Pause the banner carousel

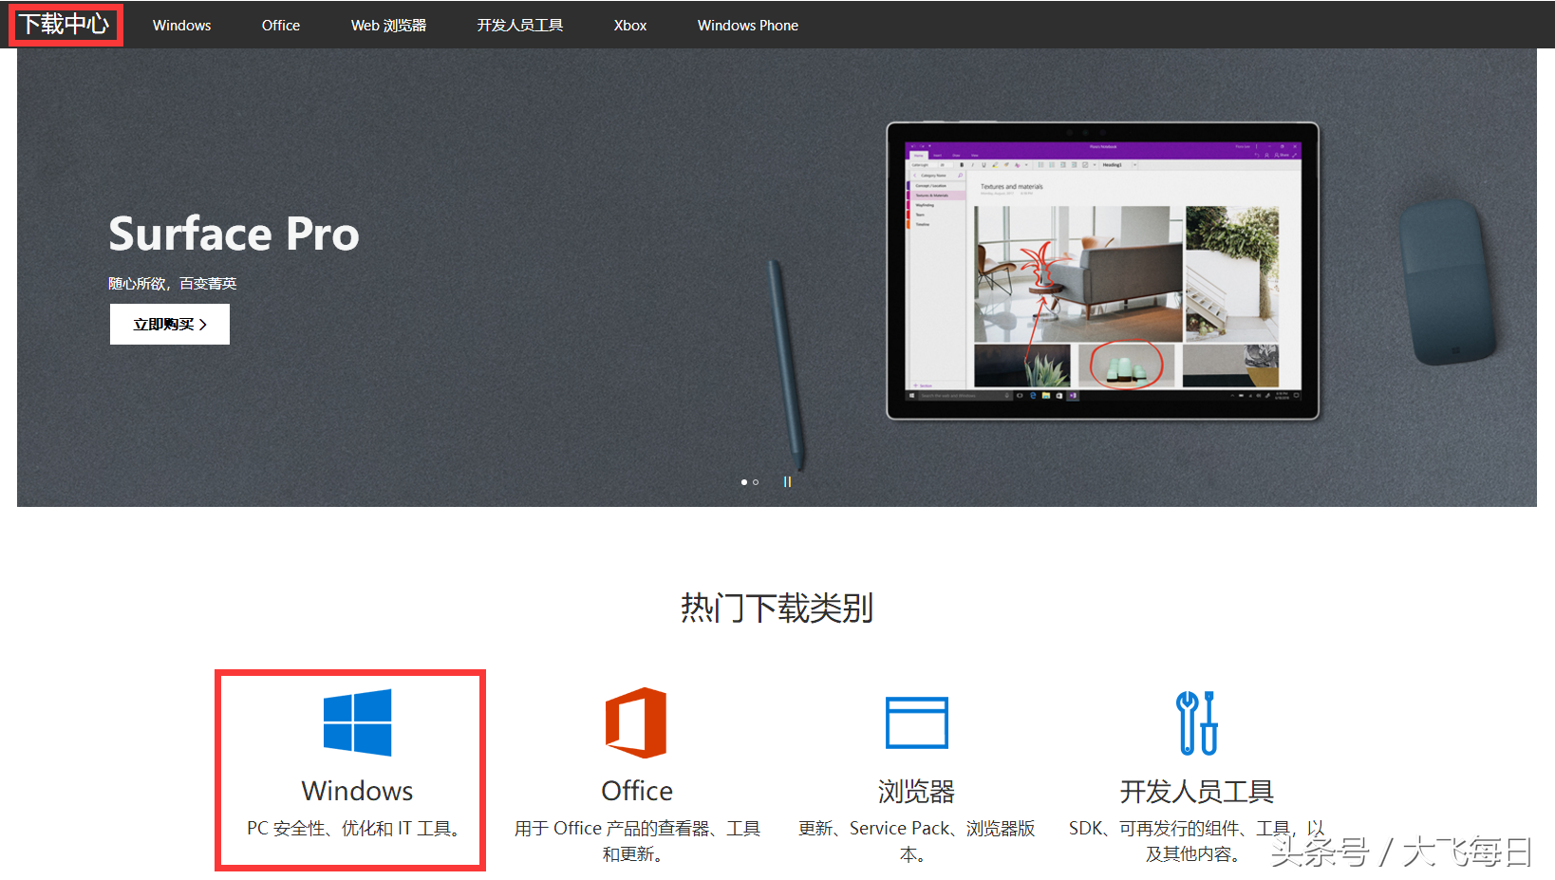click(x=787, y=481)
